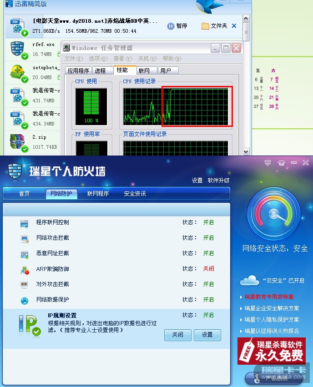Select 网络攻击拦截 row

116,238
